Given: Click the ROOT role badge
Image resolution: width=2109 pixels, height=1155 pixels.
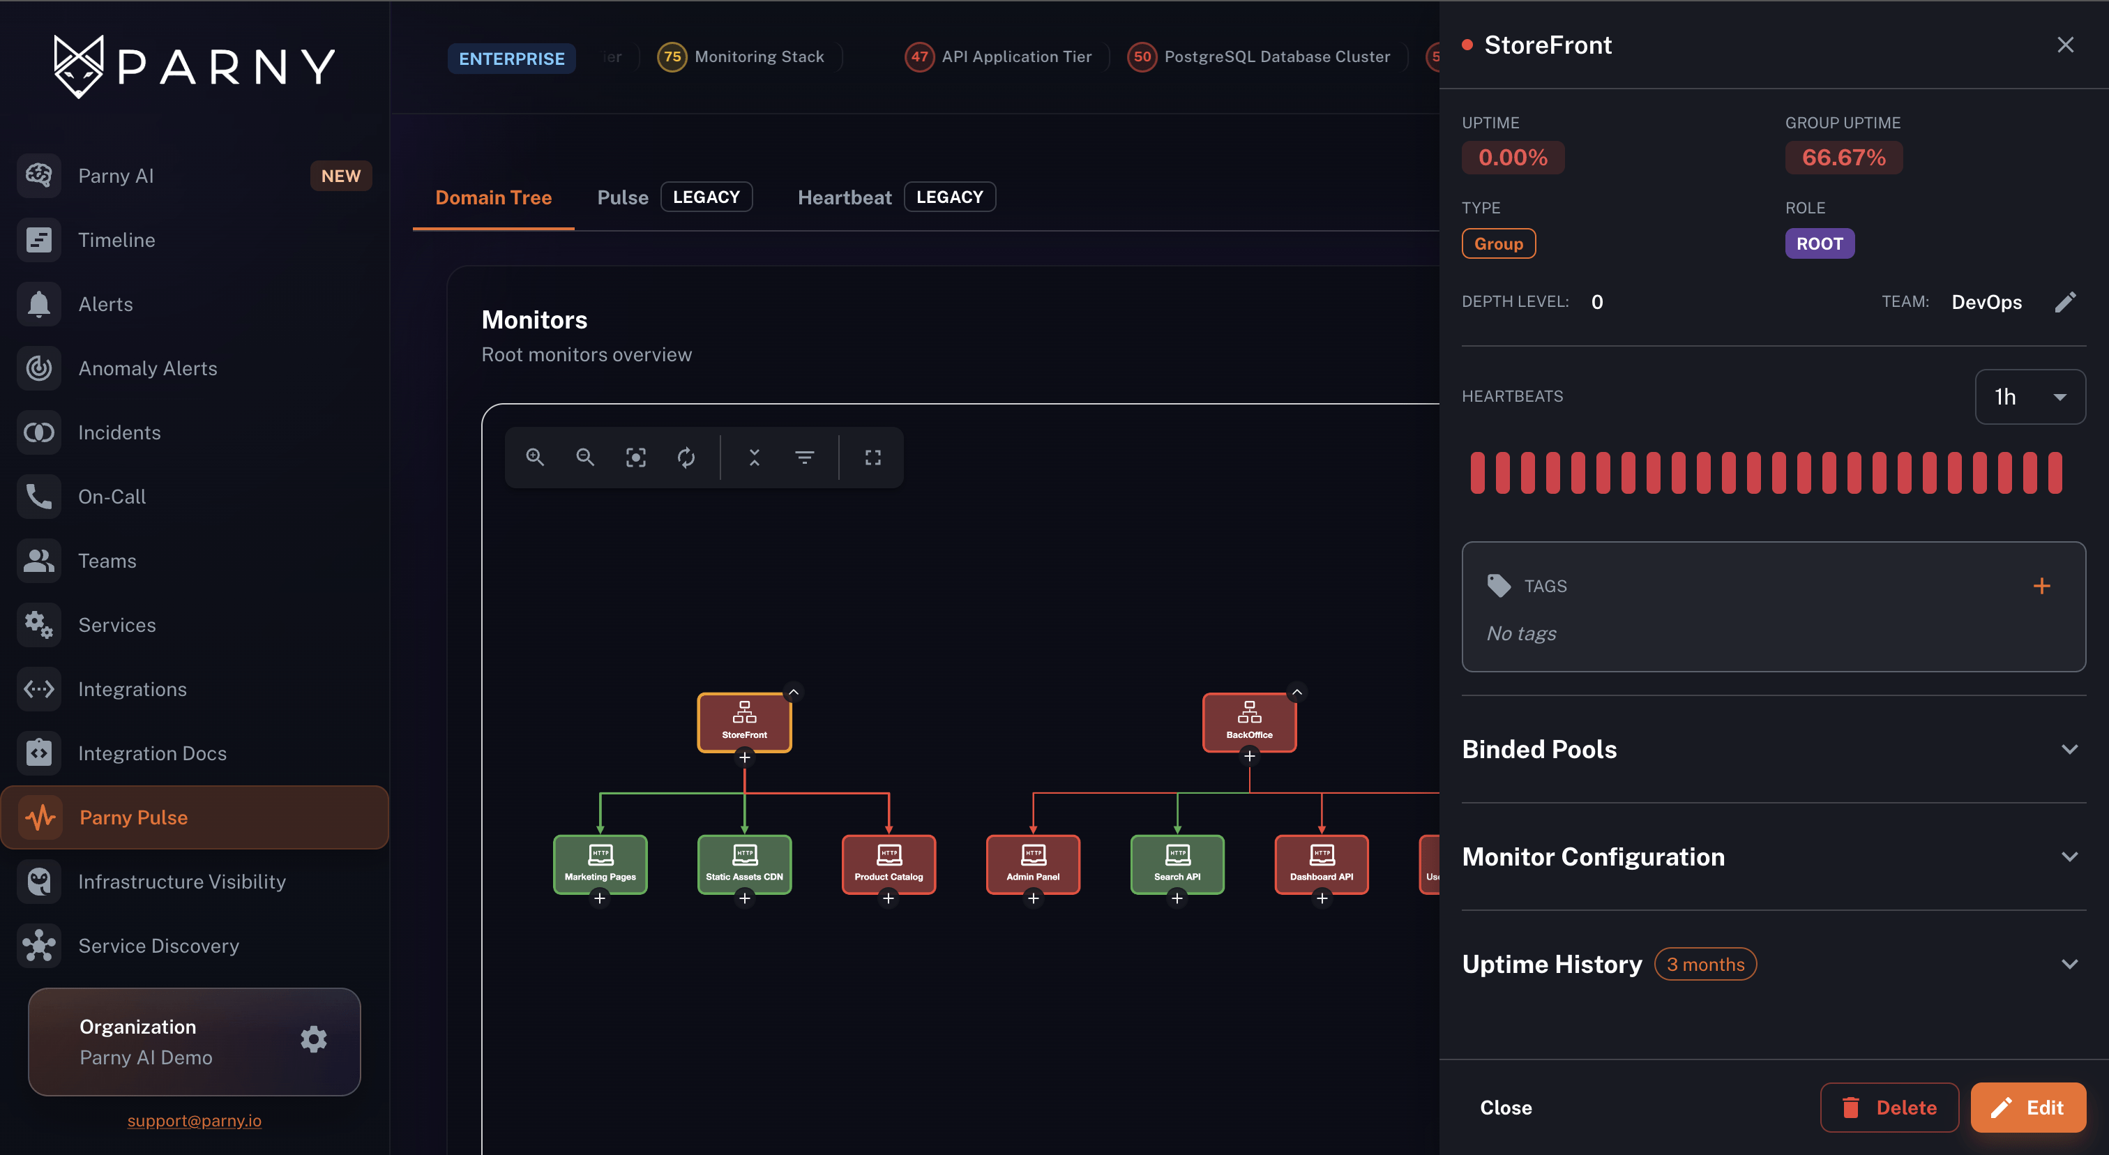Looking at the screenshot, I should point(1819,243).
